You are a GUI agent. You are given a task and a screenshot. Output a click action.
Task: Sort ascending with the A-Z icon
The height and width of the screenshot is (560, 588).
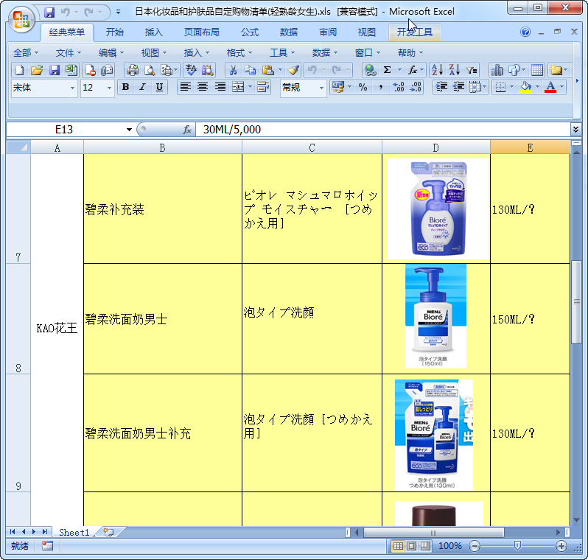[437, 70]
